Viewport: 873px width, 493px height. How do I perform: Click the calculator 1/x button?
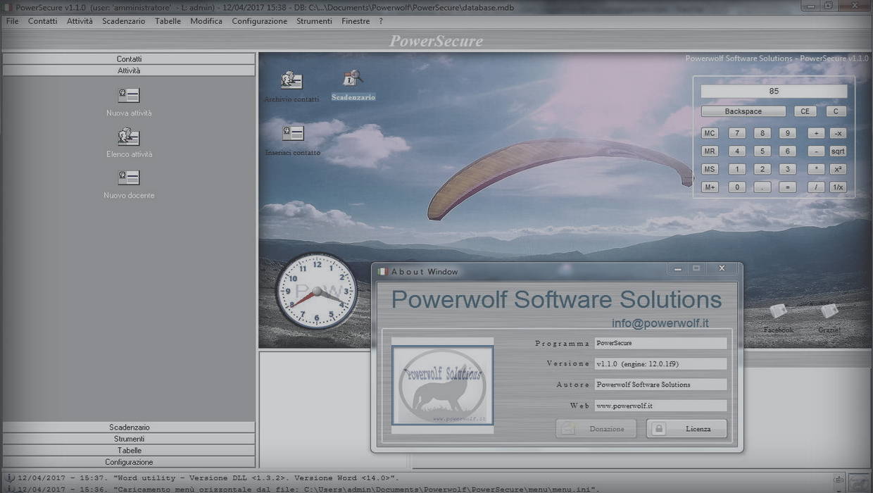tap(838, 187)
